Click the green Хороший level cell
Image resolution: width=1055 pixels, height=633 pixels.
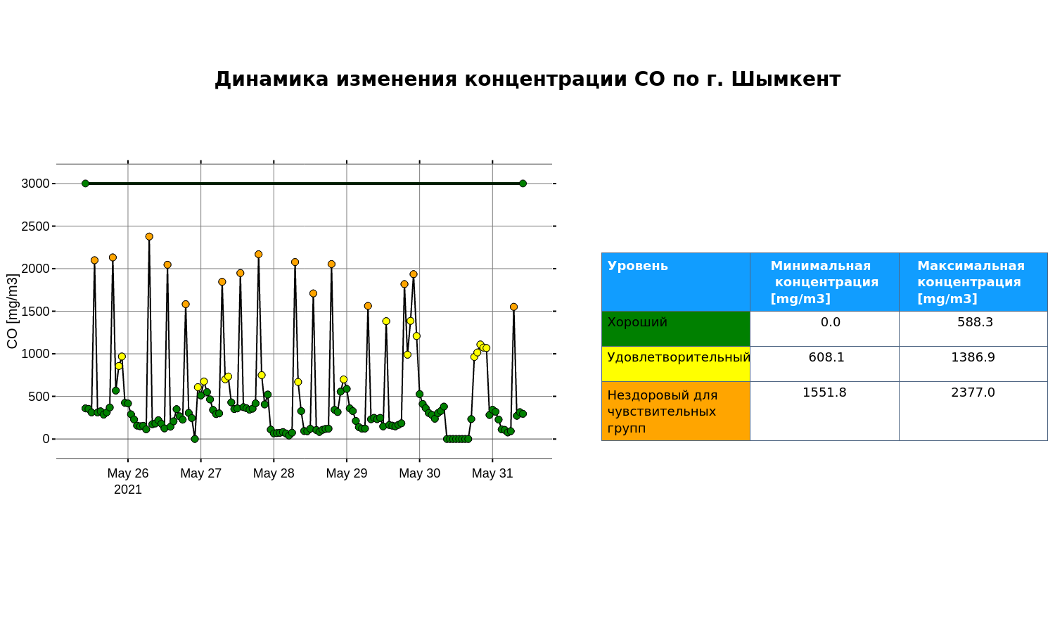676,328
